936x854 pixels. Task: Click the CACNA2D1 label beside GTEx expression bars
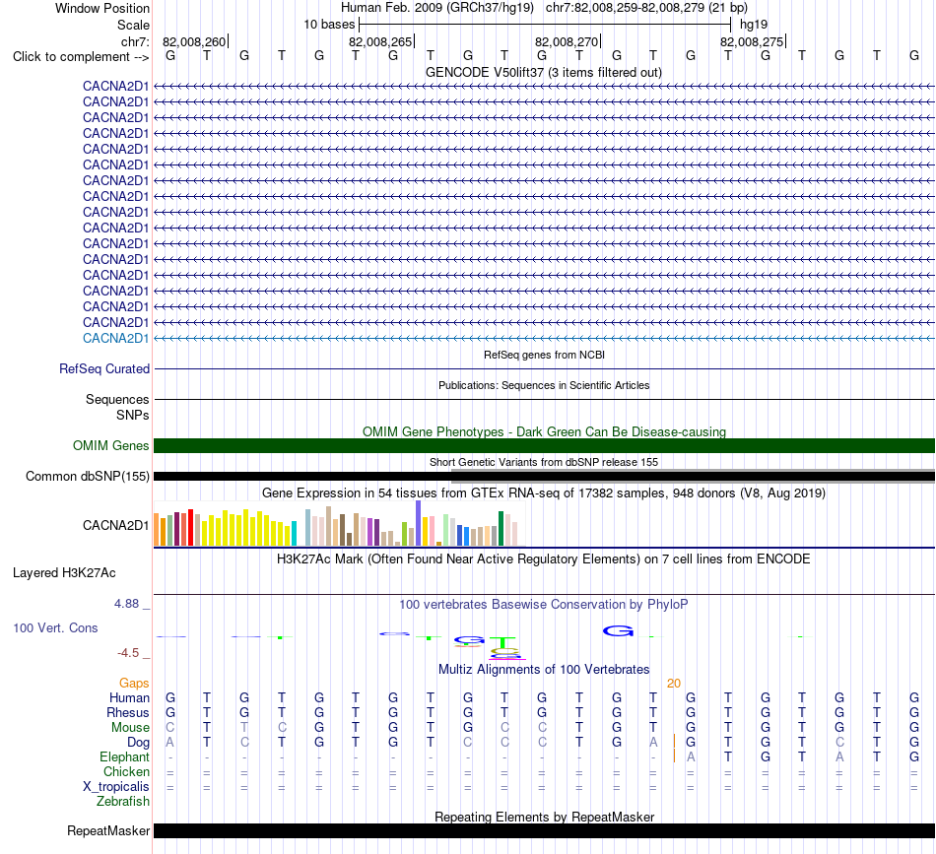(x=116, y=525)
